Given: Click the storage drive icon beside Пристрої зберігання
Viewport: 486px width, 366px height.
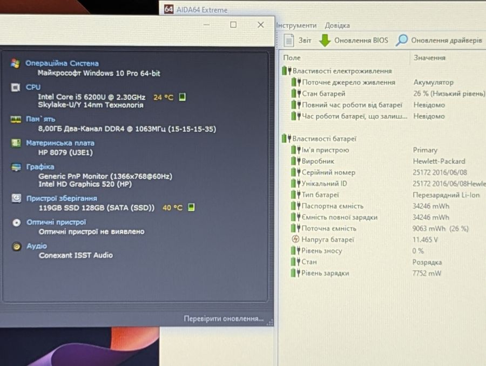Looking at the screenshot, I should pyautogui.click(x=16, y=198).
